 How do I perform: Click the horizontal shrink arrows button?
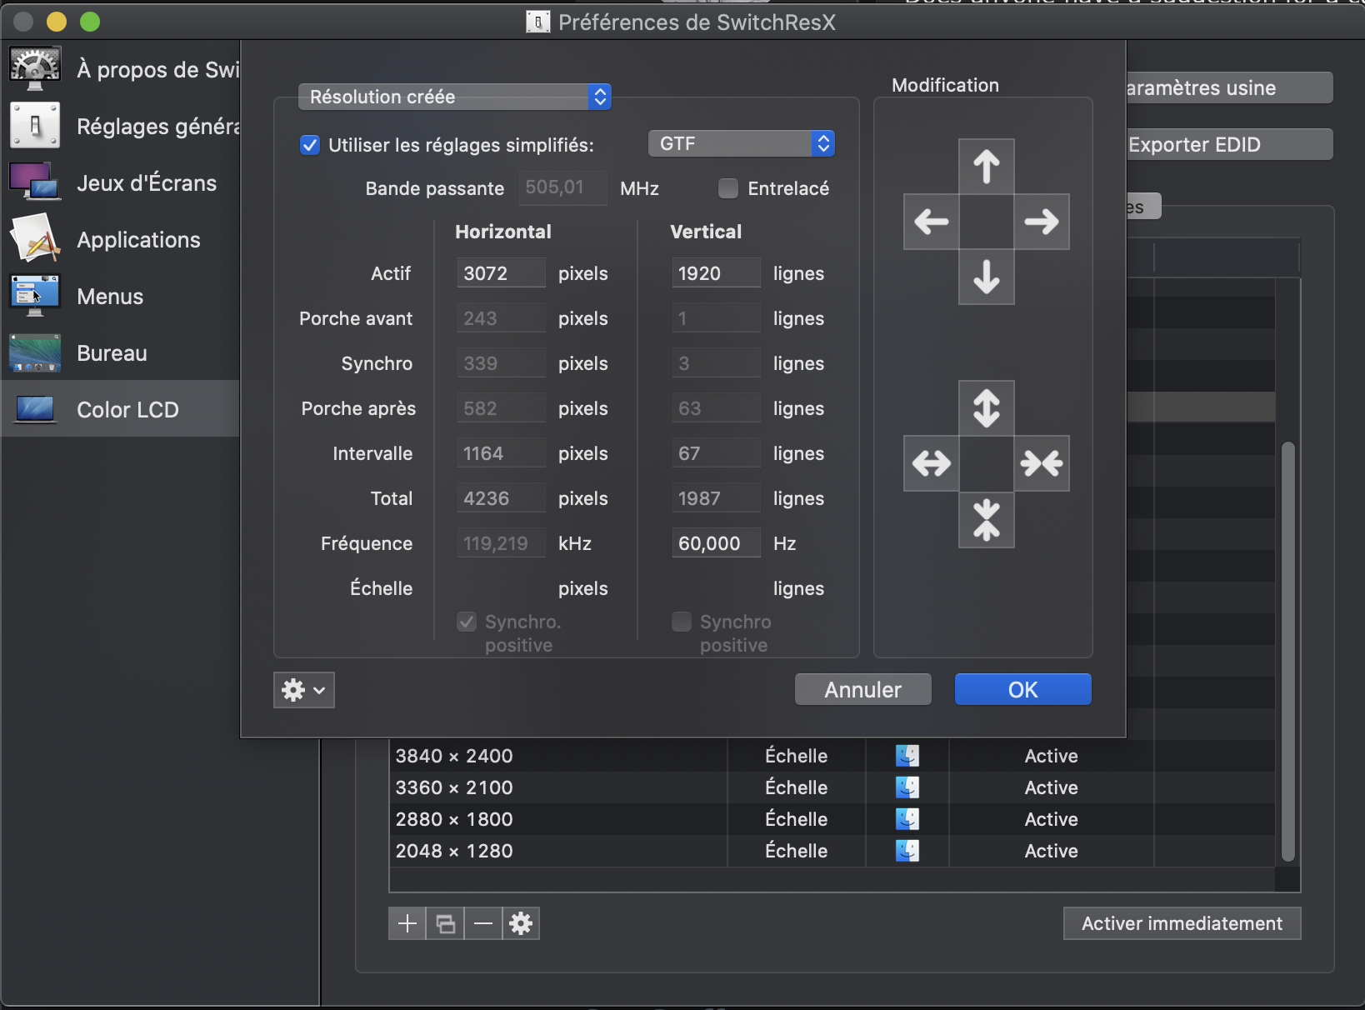1042,463
